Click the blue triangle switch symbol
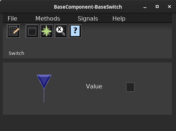This screenshot has width=176, height=131. click(x=44, y=81)
